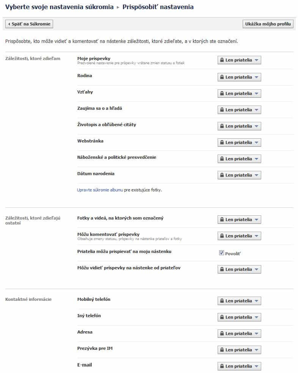Viewport: 298px width, 373px height.
Task: Click the lock icon in the Vzťahy row
Action: click(x=221, y=93)
